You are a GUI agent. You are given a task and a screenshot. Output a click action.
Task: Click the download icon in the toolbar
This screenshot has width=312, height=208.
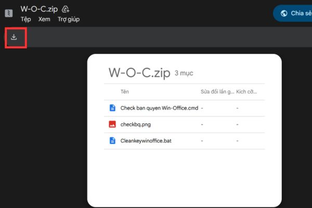pos(14,37)
